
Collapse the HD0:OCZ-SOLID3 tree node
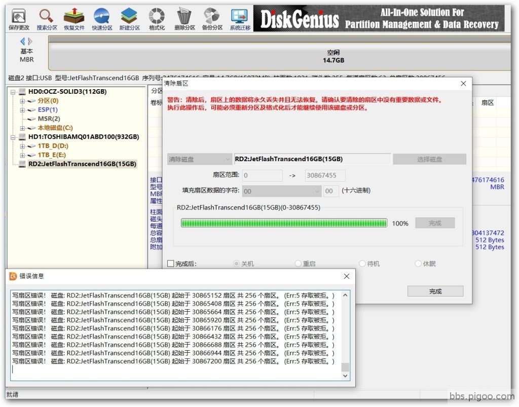click(13, 92)
